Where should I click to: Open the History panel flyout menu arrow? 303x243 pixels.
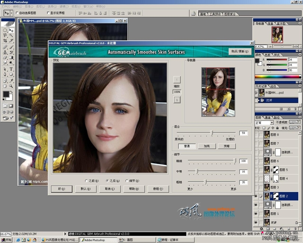click(x=300, y=86)
